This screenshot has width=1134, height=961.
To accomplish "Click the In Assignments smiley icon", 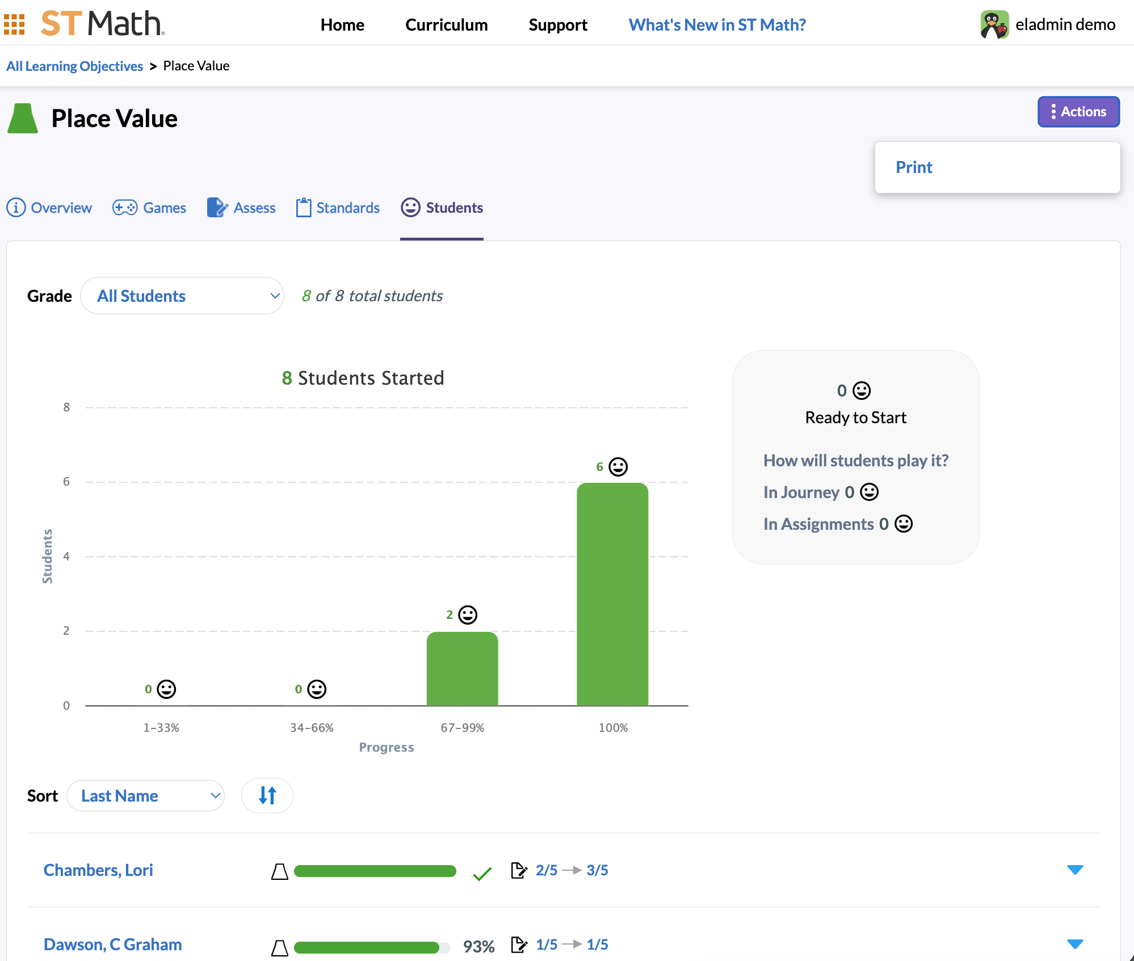I will coord(904,524).
